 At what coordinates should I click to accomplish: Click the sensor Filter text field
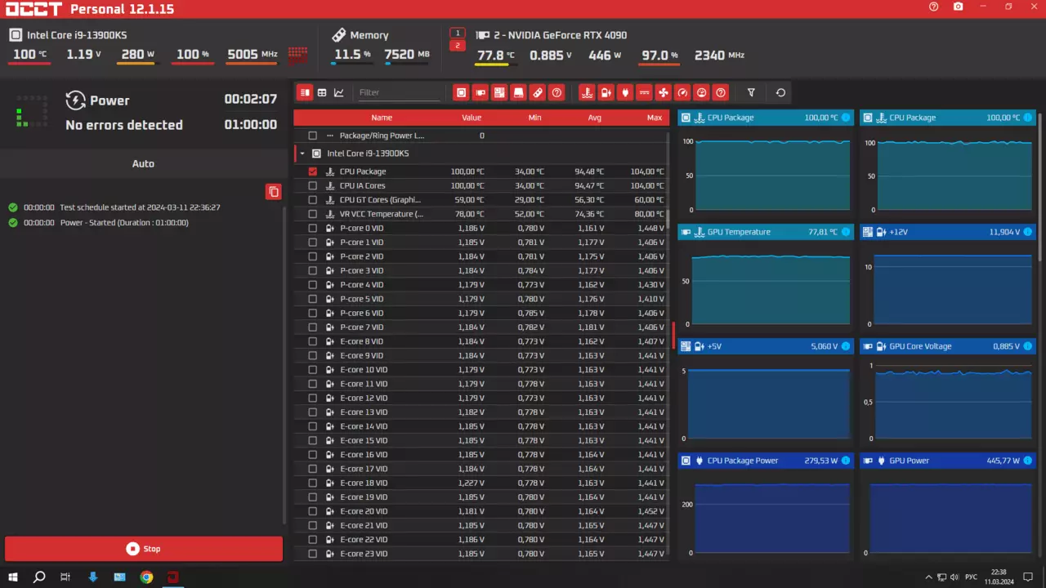click(398, 92)
